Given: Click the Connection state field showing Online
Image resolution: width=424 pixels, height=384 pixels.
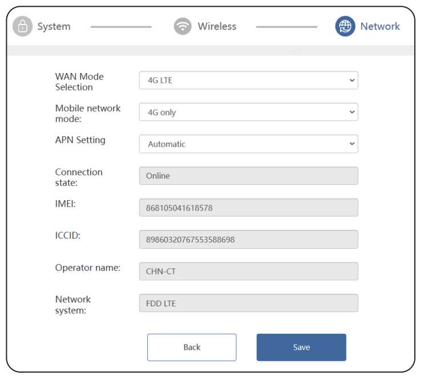Looking at the screenshot, I should pyautogui.click(x=248, y=176).
